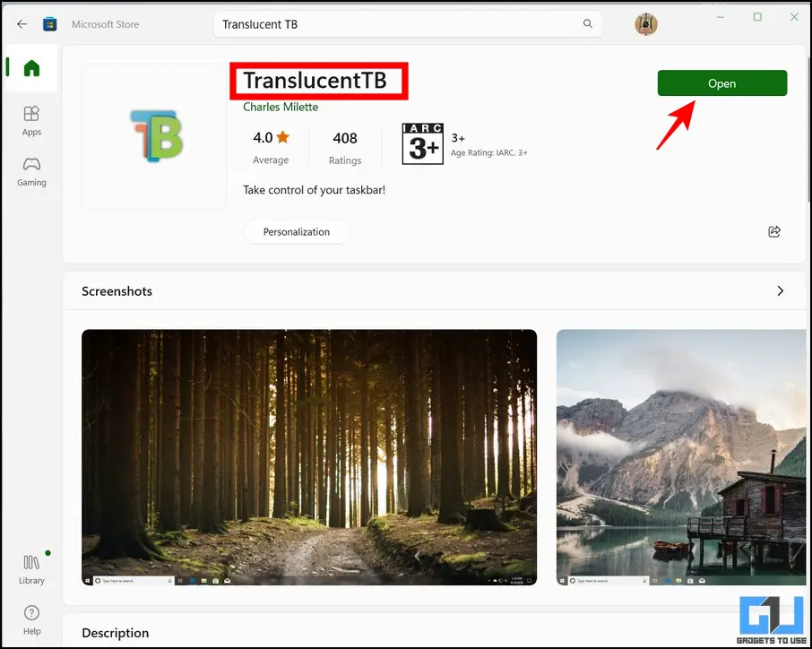Open the Gaming section

coord(31,172)
